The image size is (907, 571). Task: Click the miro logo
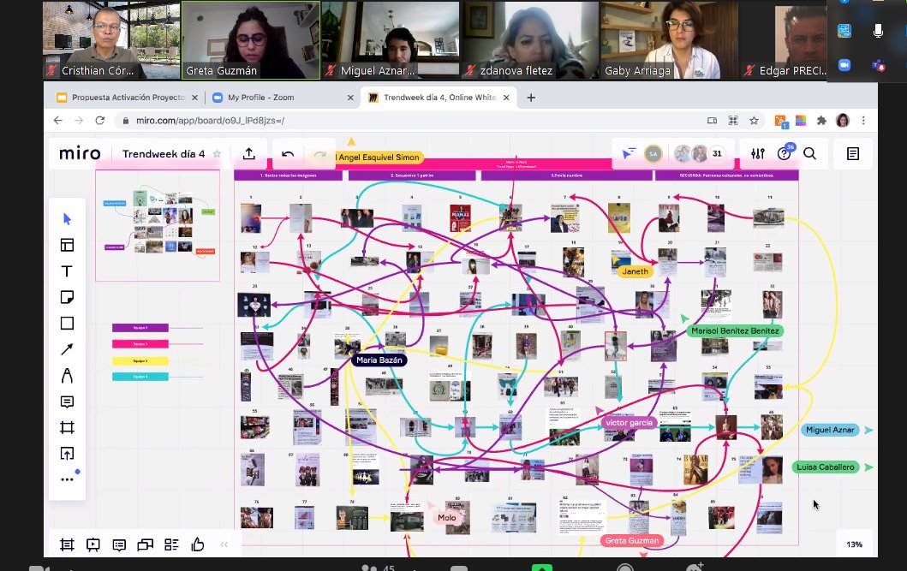click(x=80, y=154)
